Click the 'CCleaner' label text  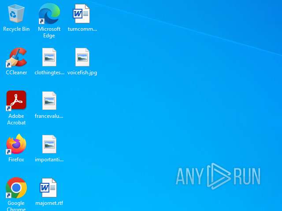[x=16, y=73]
